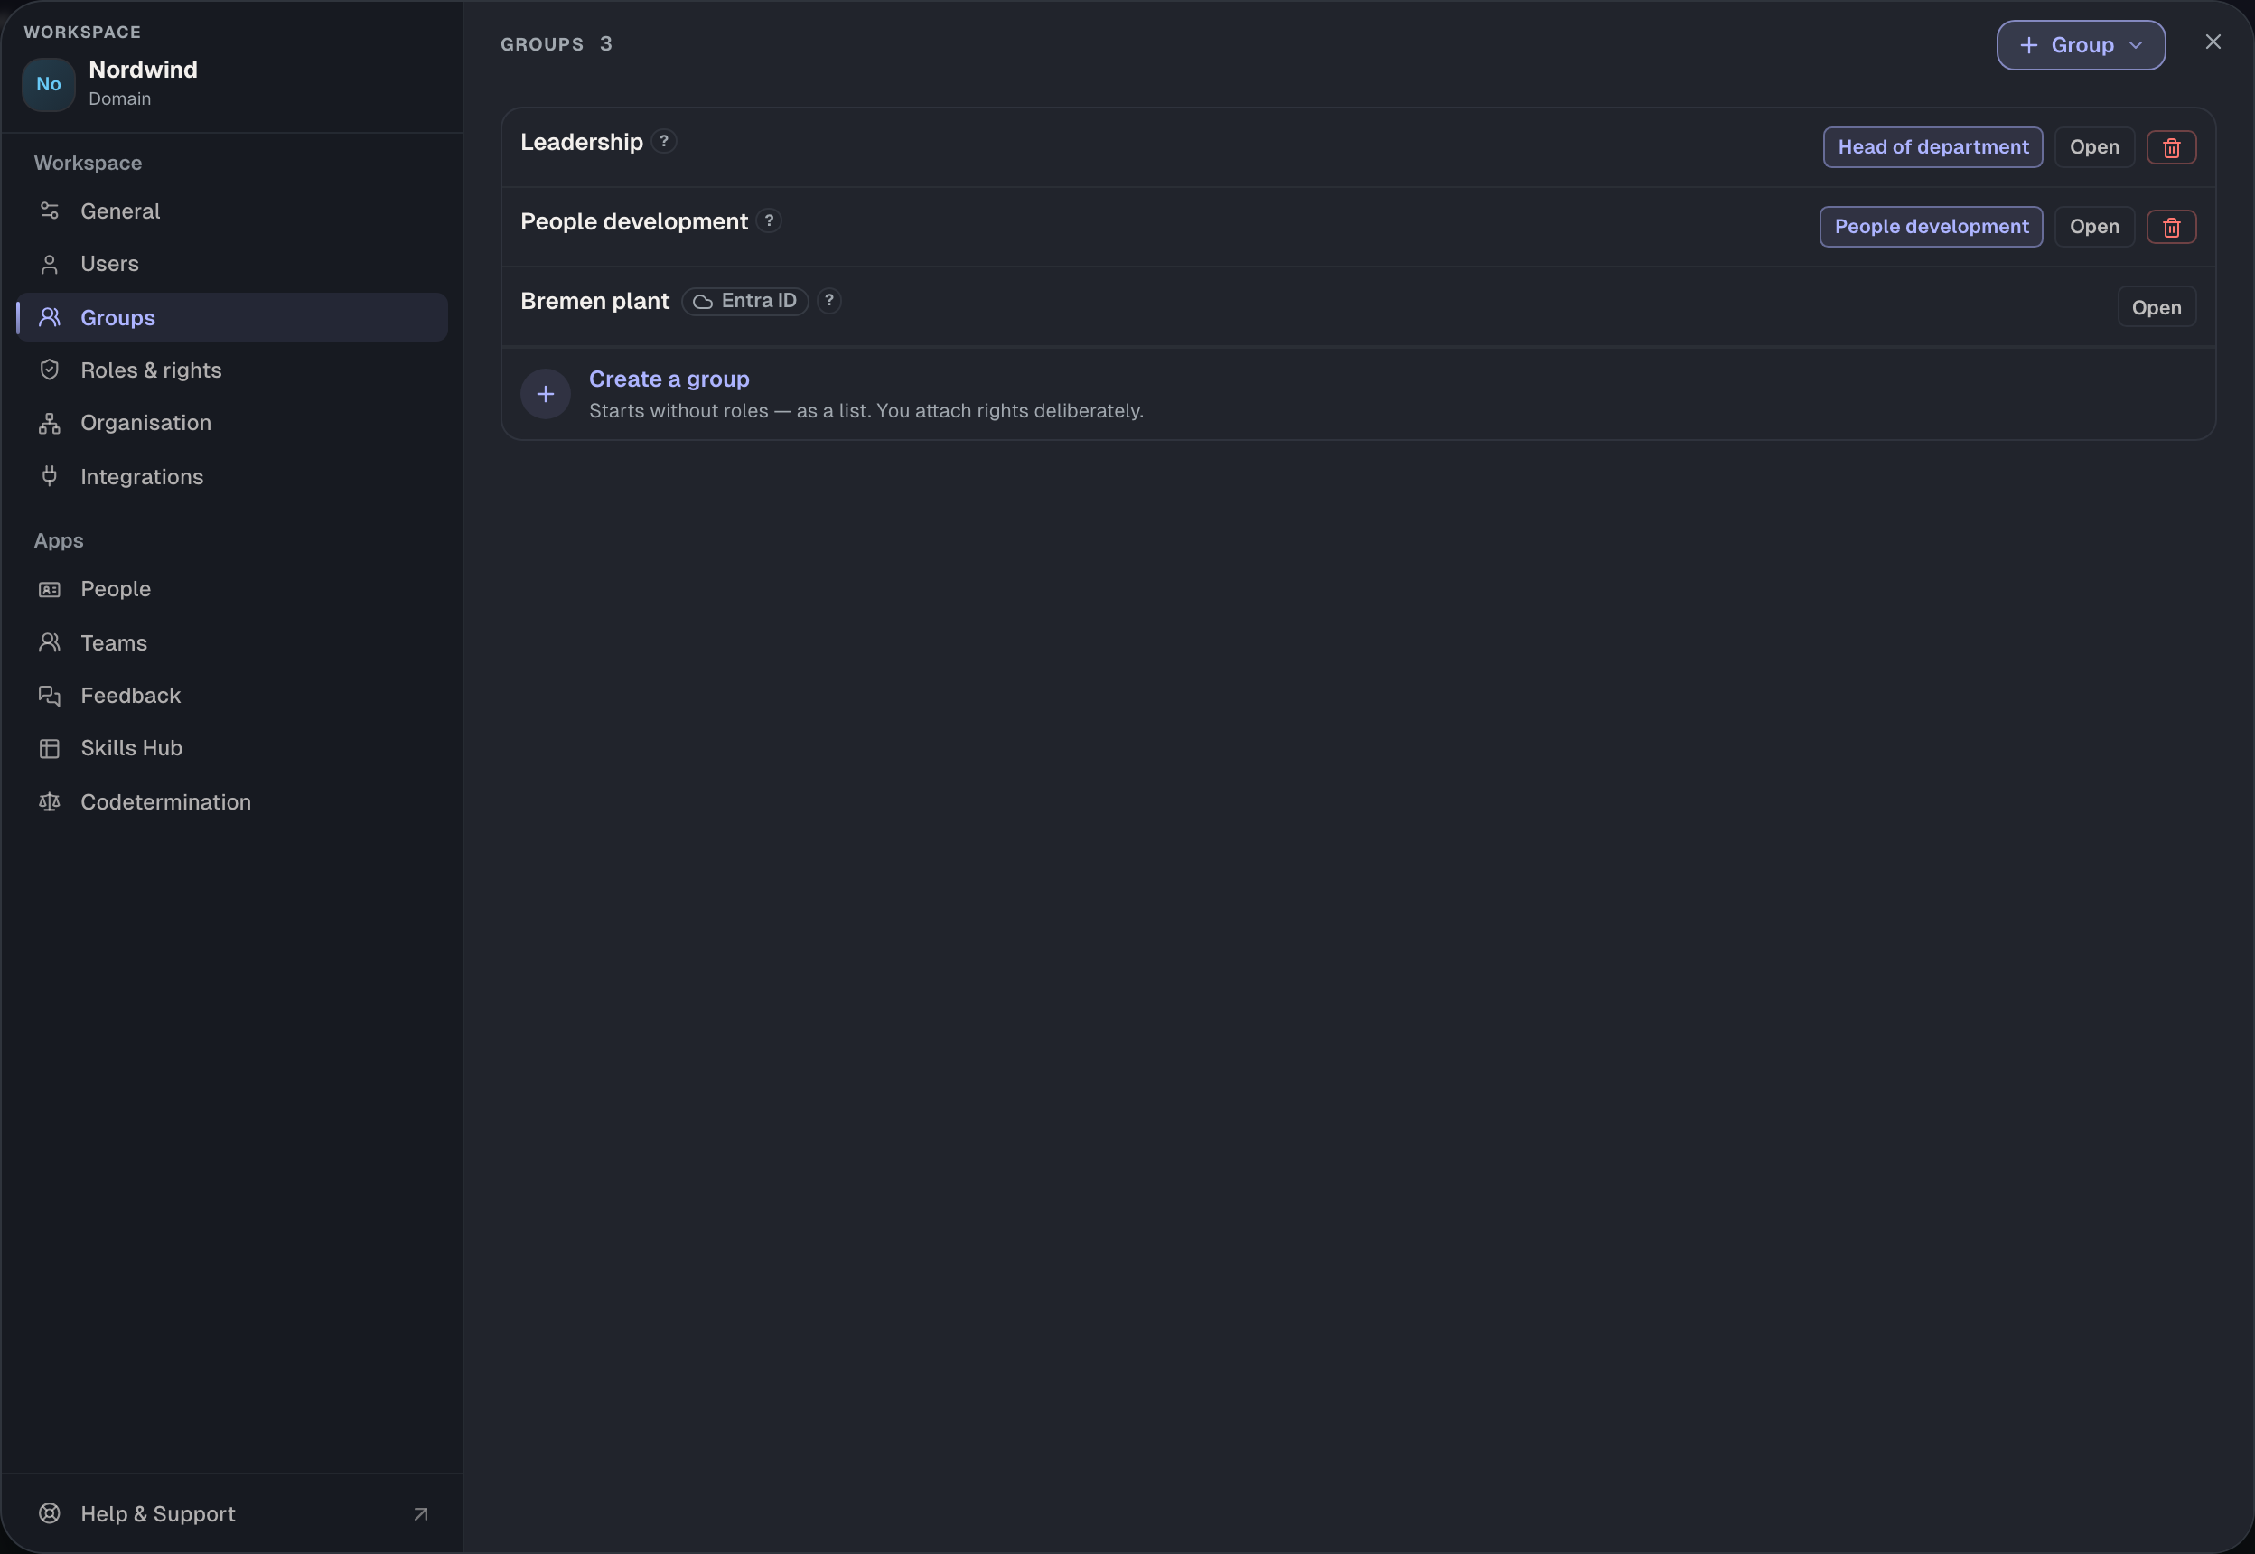This screenshot has height=1554, width=2255.
Task: Show help tooltip for Bremen plant group
Action: pos(829,301)
